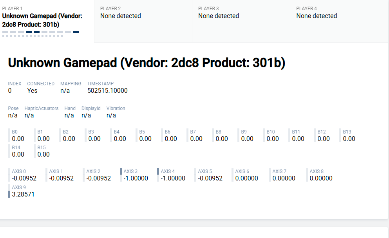Switch to the Player 2 tab
The image size is (389, 238).
143,21
